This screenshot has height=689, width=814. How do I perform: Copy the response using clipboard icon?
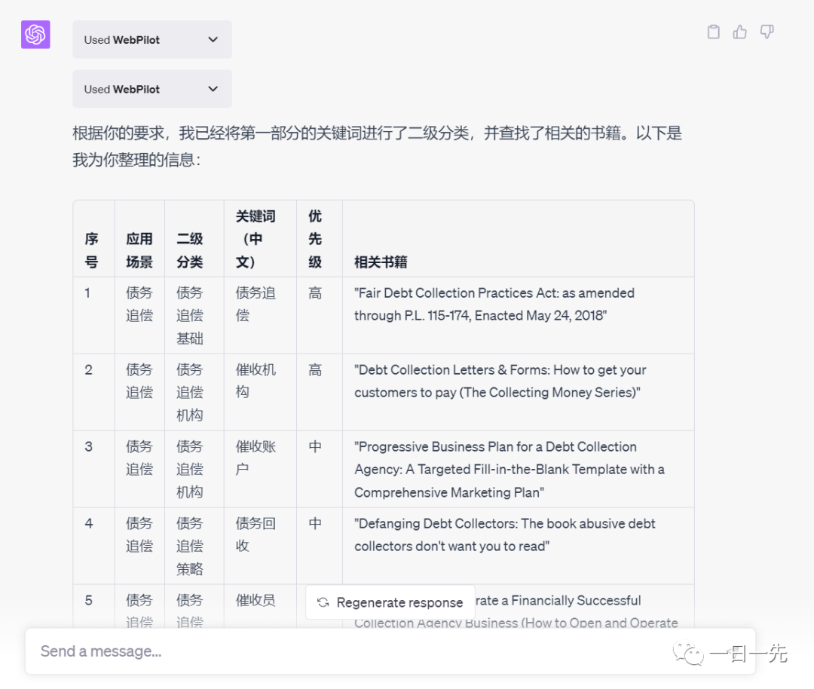(713, 32)
